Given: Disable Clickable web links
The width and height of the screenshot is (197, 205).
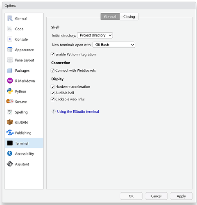Looking at the screenshot, I should tap(53, 99).
